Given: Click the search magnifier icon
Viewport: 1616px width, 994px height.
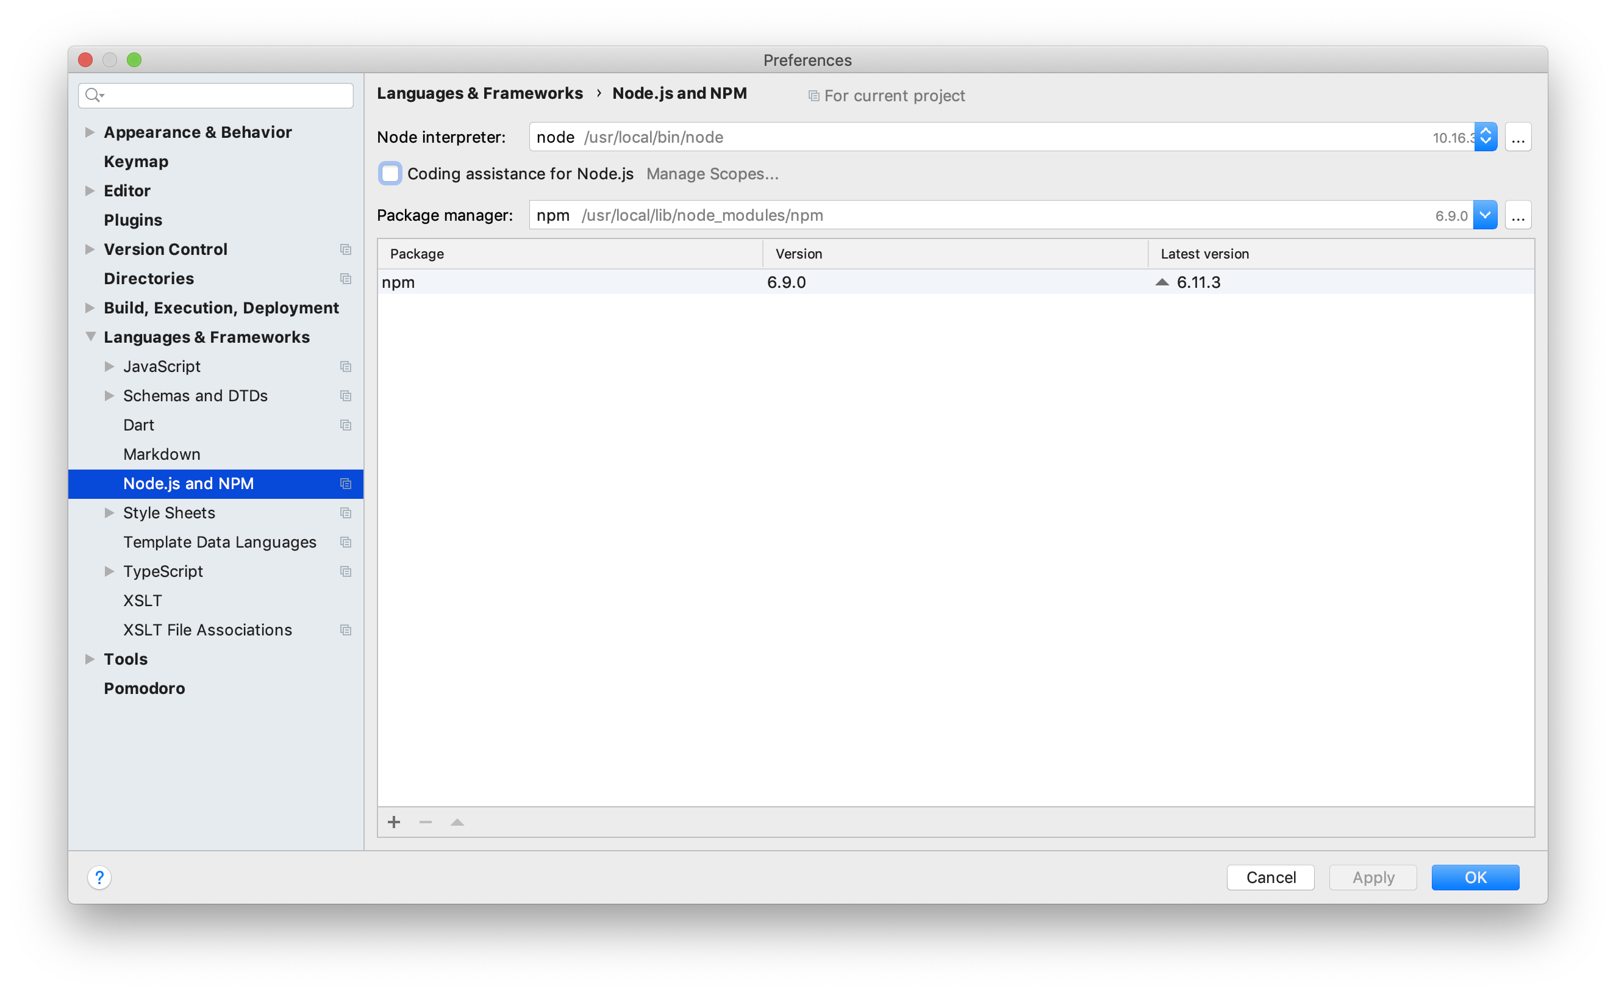Looking at the screenshot, I should click(x=94, y=95).
